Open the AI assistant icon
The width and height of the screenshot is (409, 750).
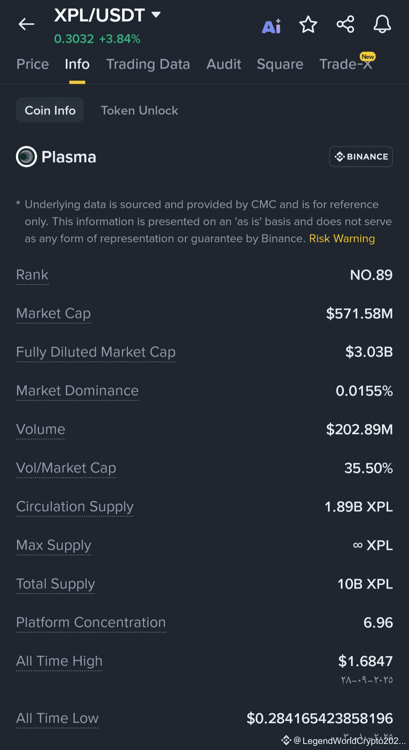tap(272, 26)
